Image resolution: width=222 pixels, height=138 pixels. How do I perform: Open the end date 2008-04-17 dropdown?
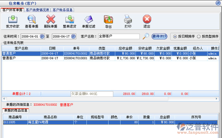coord(73,36)
